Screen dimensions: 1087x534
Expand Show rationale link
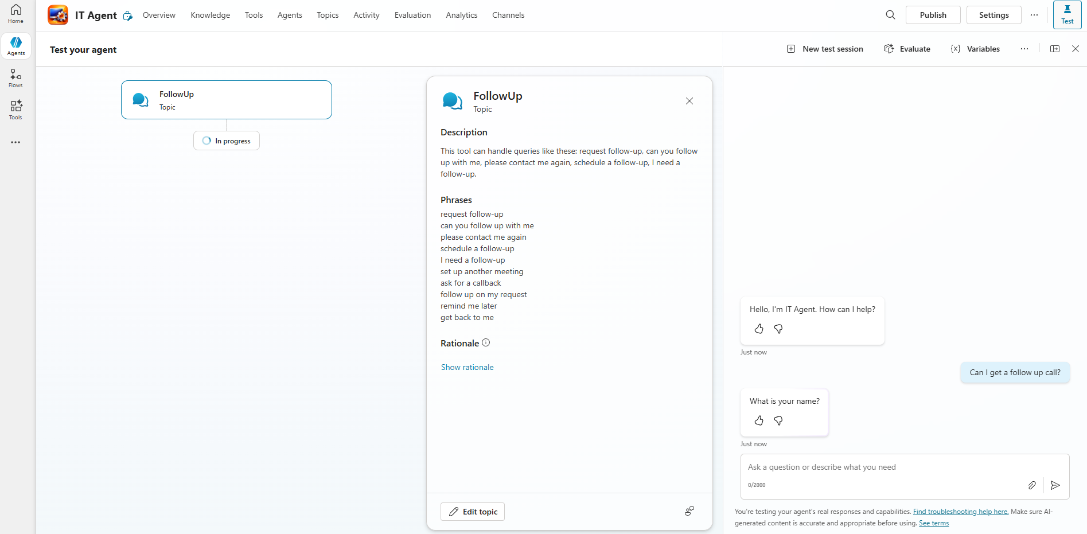[467, 367]
